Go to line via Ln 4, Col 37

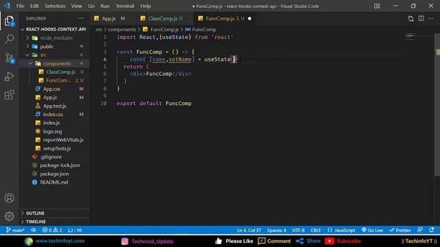coord(249,231)
